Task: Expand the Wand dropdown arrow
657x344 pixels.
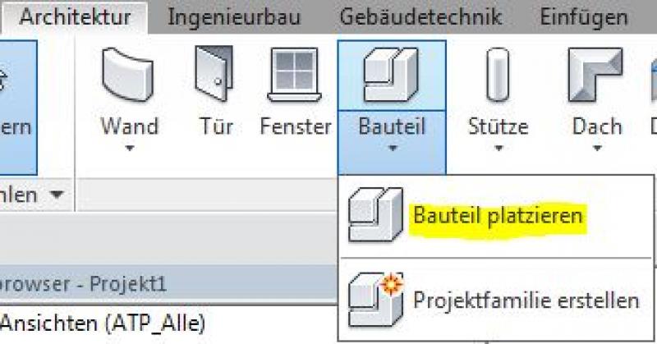Action: (x=129, y=149)
